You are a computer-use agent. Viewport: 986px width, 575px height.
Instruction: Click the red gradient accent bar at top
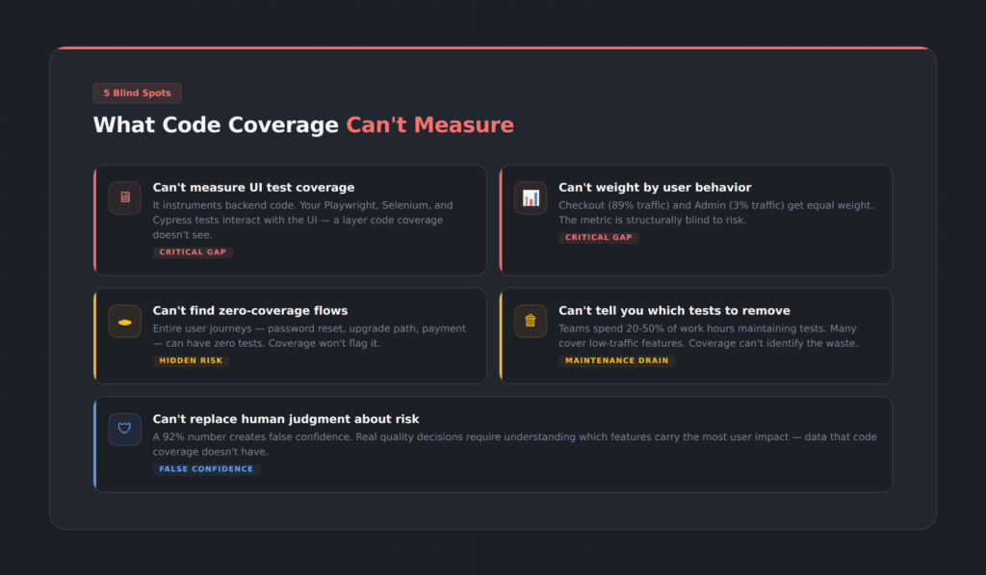point(493,44)
